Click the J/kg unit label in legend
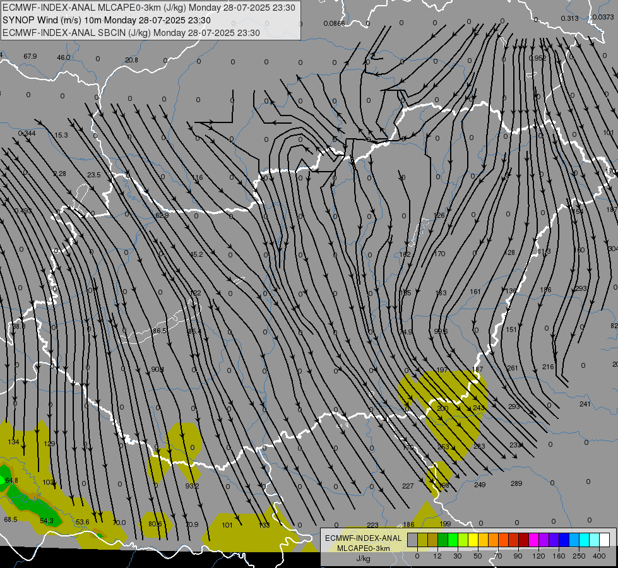This screenshot has height=568, width=618. click(x=364, y=559)
